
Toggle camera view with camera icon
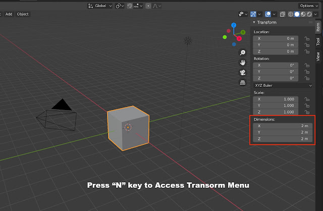[x=243, y=72]
